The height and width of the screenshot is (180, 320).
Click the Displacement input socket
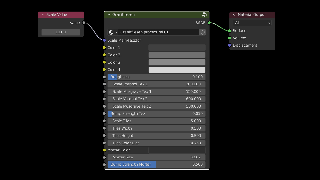229,45
